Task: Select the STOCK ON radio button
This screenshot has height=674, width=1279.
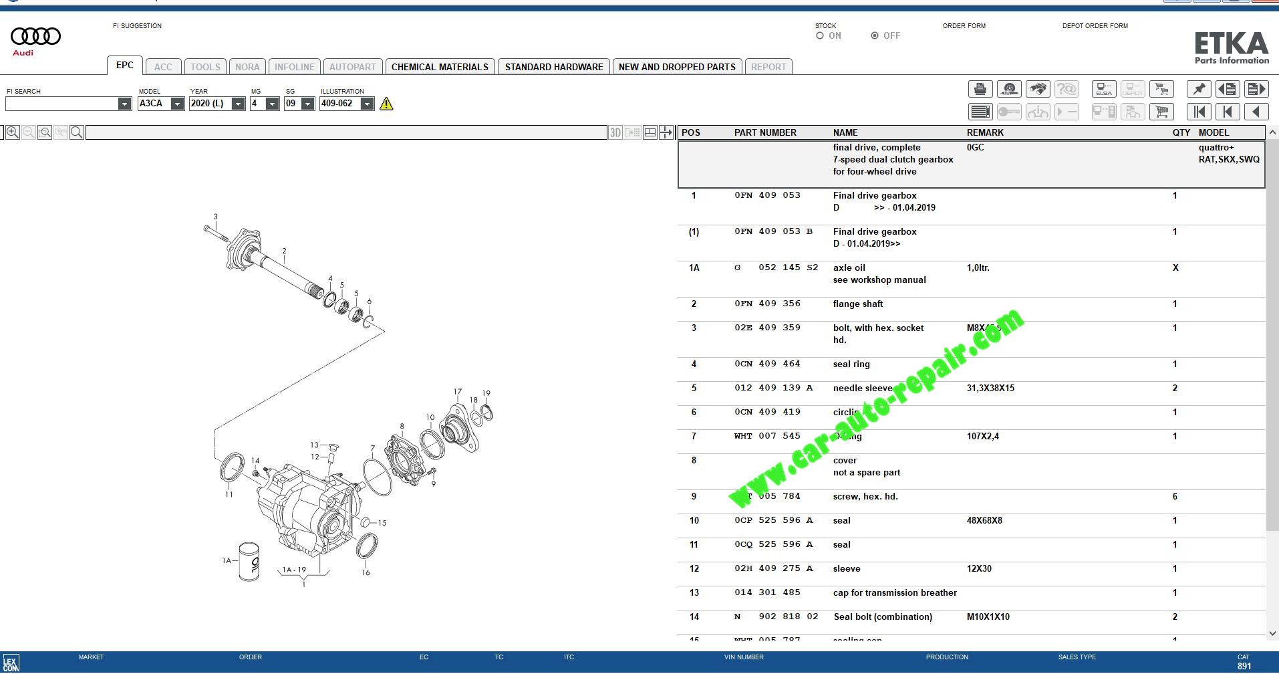Action: pyautogui.click(x=820, y=36)
